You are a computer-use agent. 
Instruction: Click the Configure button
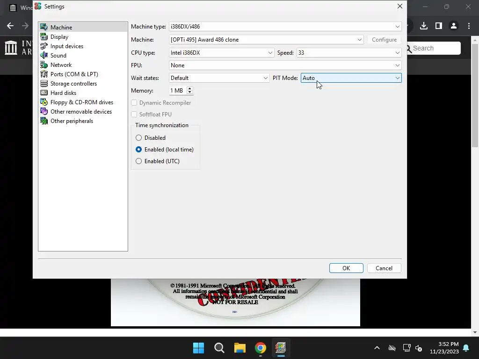point(385,40)
